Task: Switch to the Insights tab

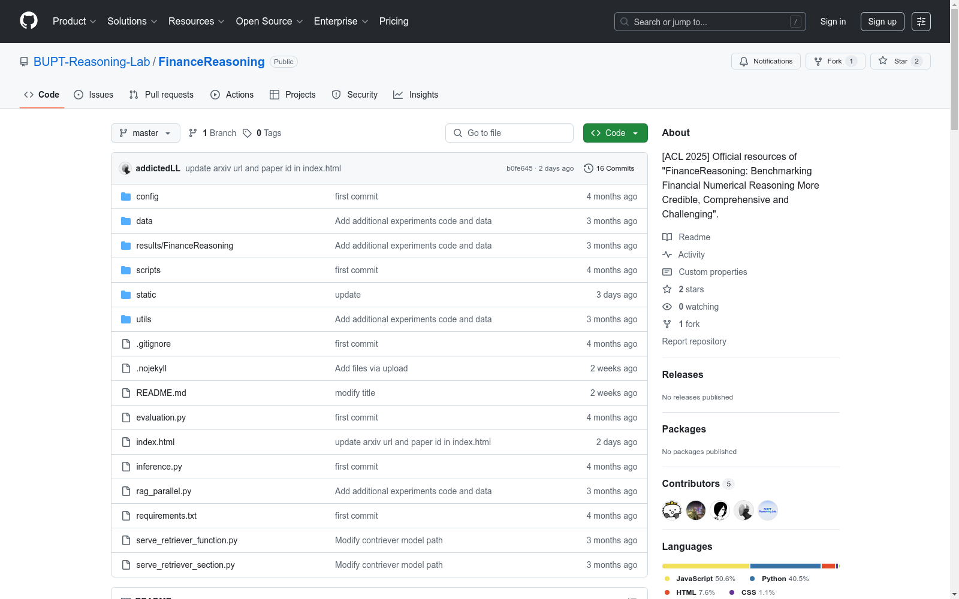Action: point(415,95)
